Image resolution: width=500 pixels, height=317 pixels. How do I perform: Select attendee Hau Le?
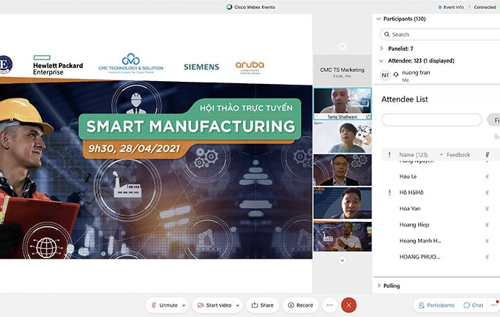408,176
